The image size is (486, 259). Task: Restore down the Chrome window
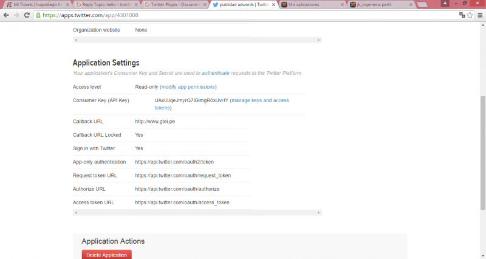[x=465, y=4]
